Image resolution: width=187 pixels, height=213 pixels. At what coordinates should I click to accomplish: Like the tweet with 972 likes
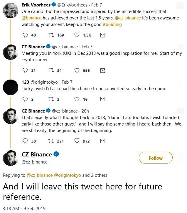click(77, 141)
